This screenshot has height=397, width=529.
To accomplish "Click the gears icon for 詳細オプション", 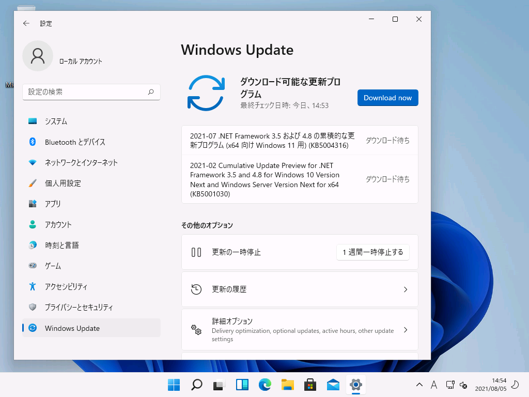I will tap(196, 329).
